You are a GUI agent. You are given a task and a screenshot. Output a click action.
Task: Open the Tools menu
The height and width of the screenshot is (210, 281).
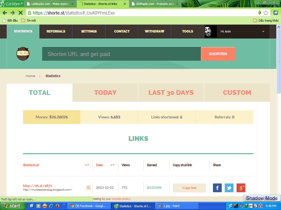[188, 31]
